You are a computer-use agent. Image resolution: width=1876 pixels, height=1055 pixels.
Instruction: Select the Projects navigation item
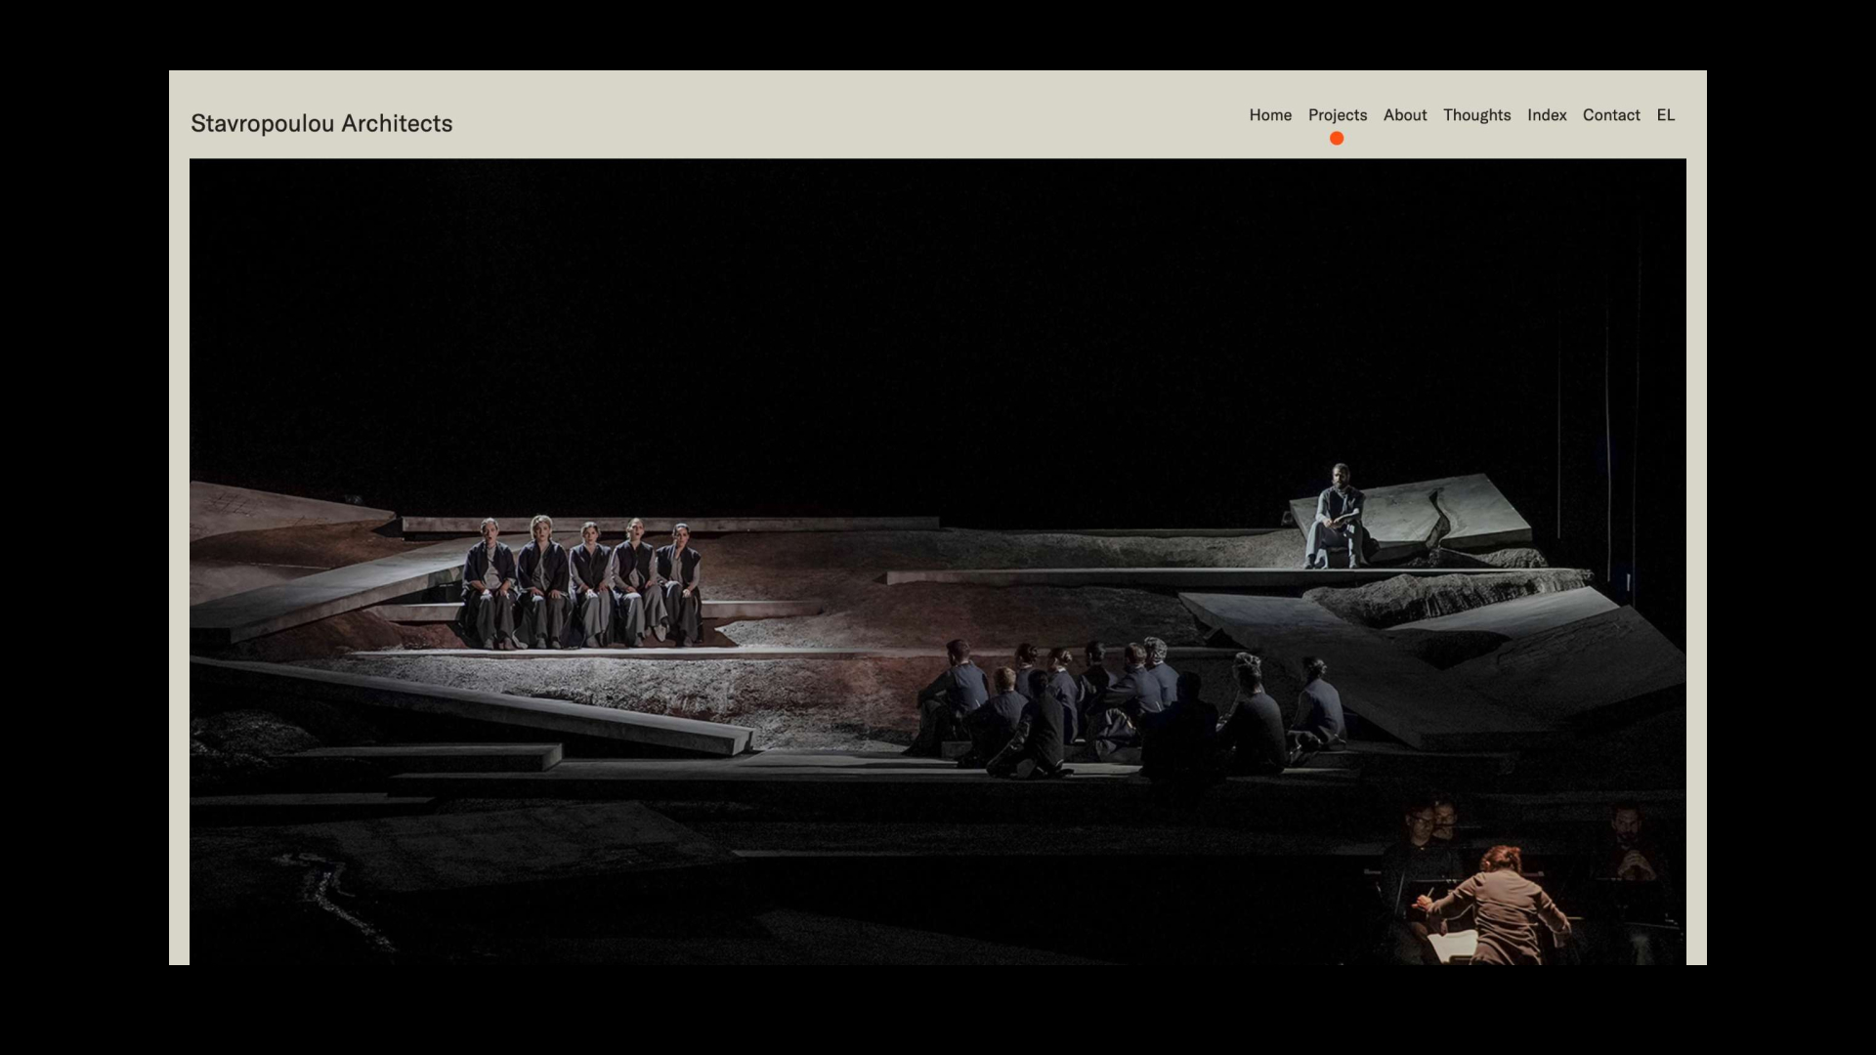point(1337,115)
